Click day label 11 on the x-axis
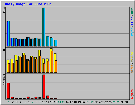135x105 pixels. click(47, 102)
